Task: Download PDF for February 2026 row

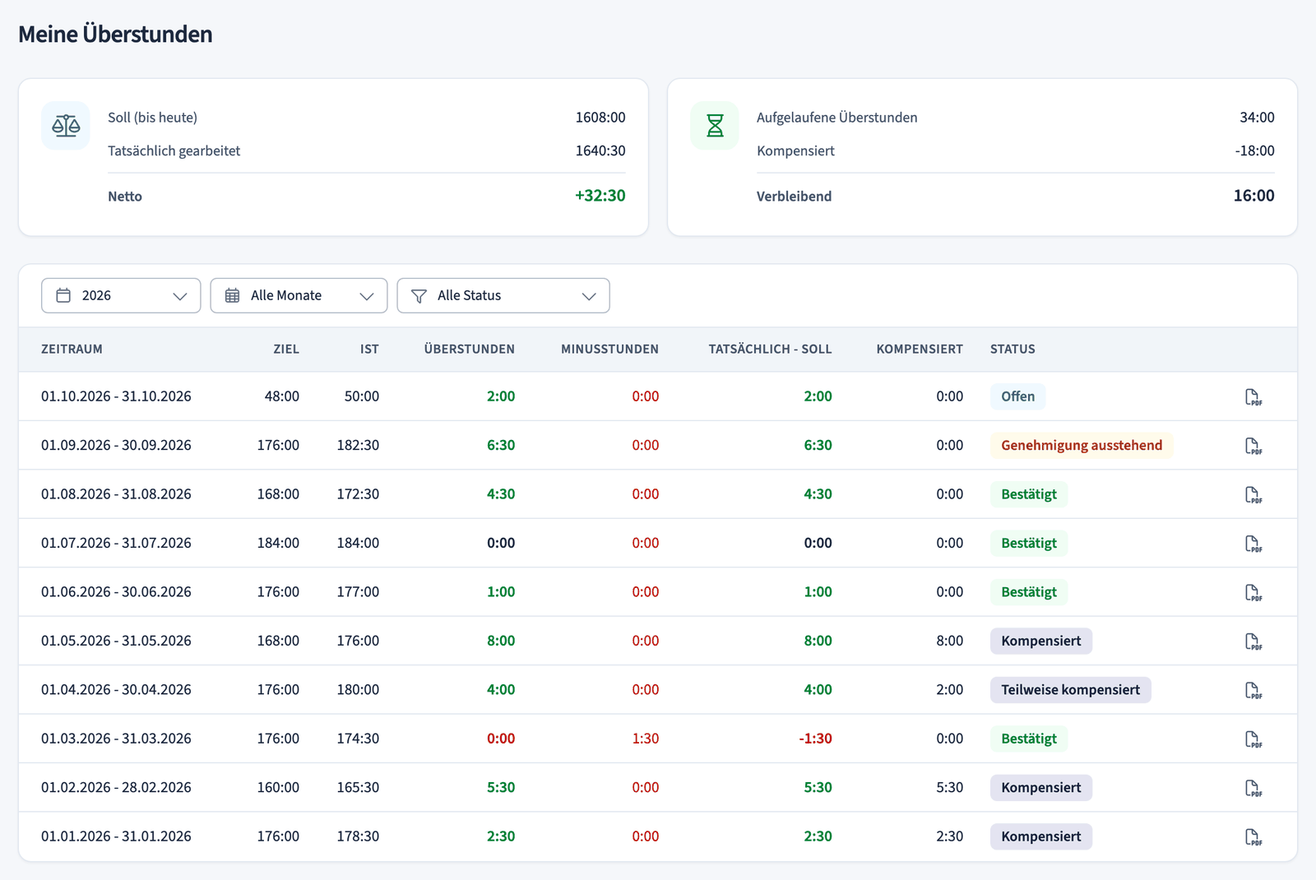Action: 1253,788
